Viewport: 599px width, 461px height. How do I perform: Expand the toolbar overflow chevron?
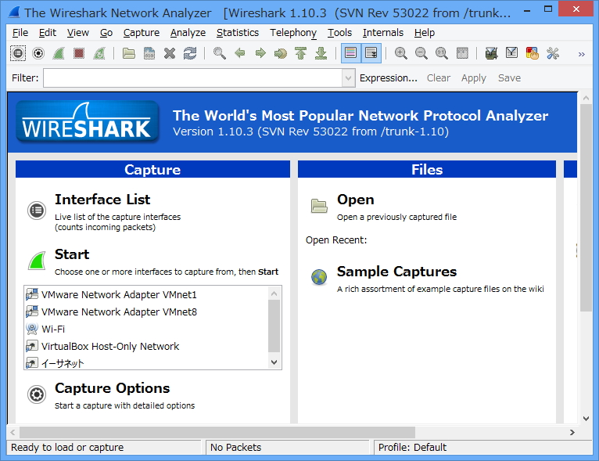point(582,54)
